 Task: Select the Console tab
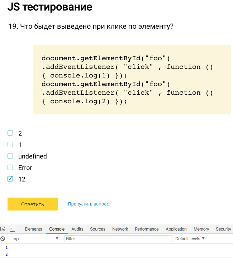point(57,229)
